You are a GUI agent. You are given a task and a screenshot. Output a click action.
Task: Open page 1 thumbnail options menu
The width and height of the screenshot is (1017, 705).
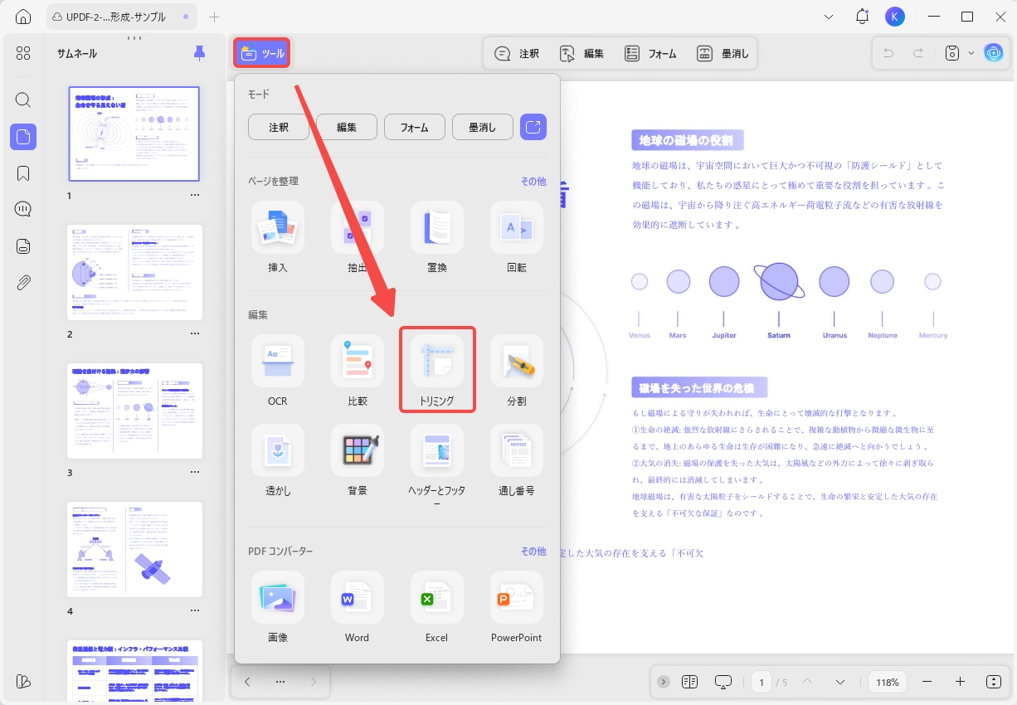(x=195, y=196)
